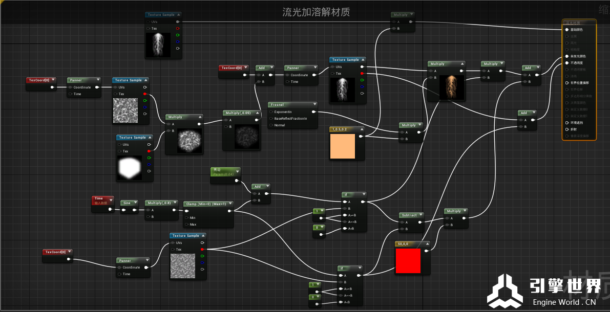Click the Multiply(,0.05) node's A pin
The width and height of the screenshot is (610, 312).
226,120
